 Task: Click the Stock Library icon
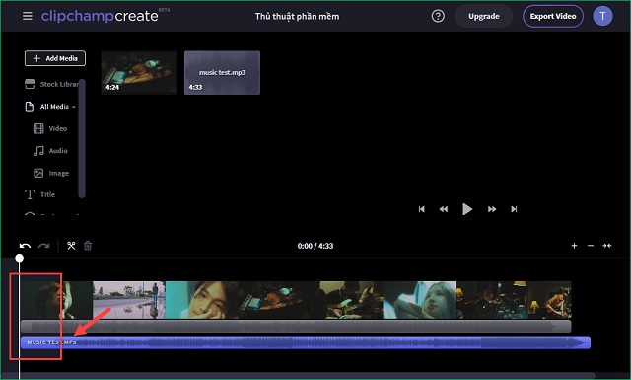(30, 84)
